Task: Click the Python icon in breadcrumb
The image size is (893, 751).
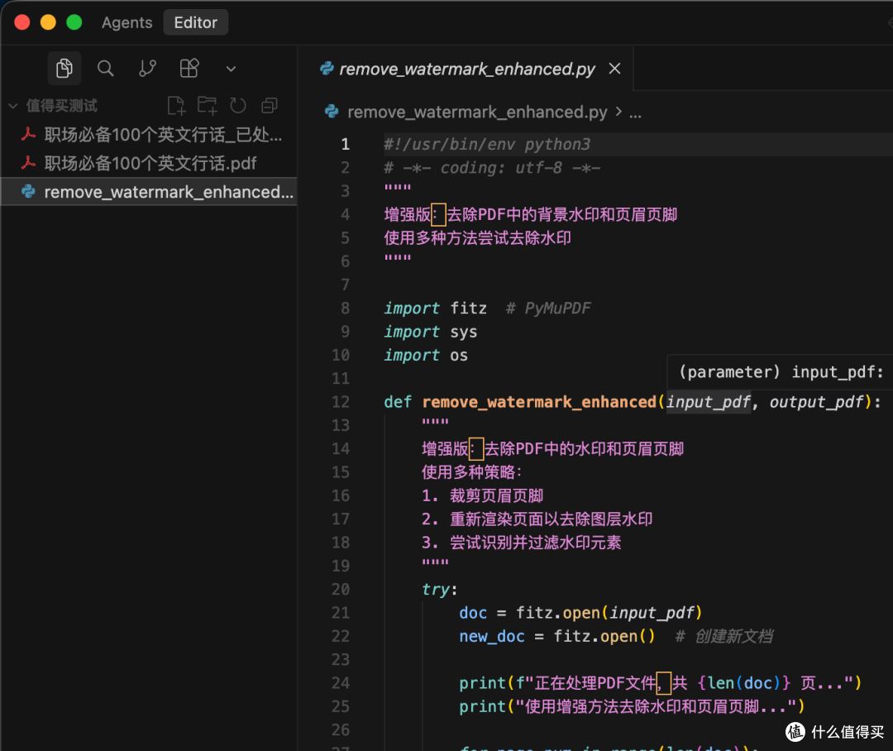Action: pos(332,111)
